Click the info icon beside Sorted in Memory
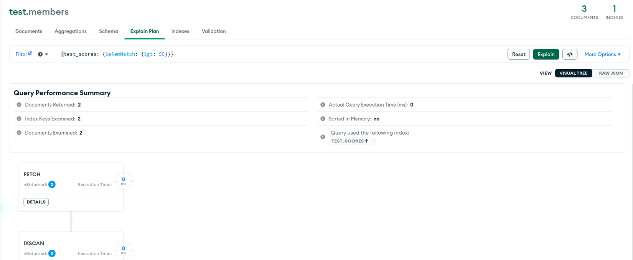This screenshot has width=633, height=260. (323, 119)
